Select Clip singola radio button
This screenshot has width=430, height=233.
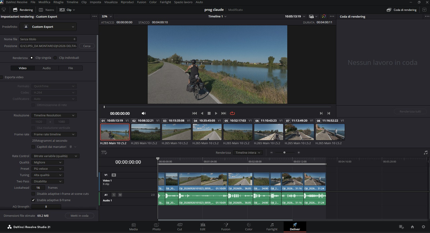(x=32, y=58)
